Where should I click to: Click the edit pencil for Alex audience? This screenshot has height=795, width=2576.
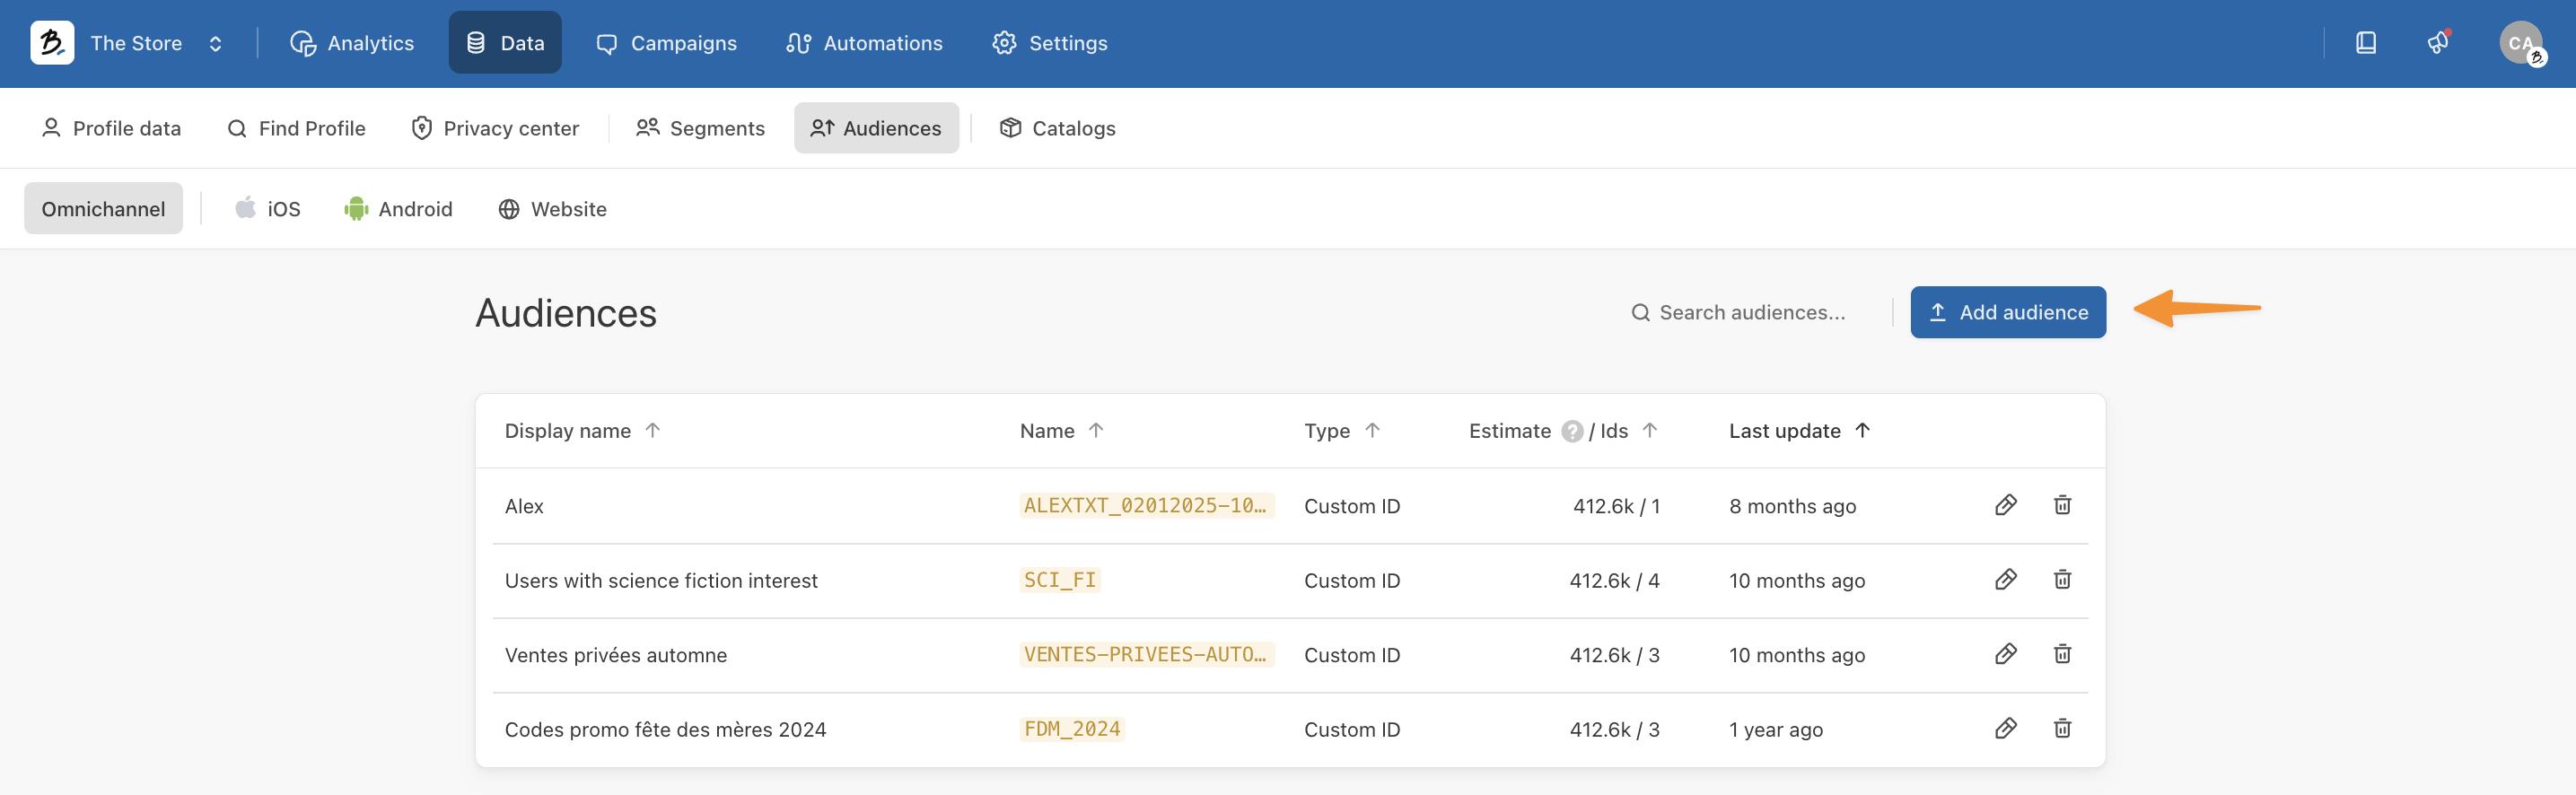(x=2005, y=505)
